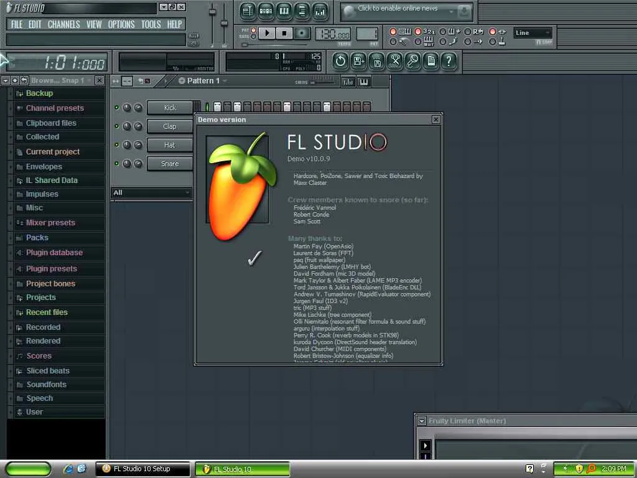Open the mixer view icon
The height and width of the screenshot is (478, 637).
coord(320,11)
